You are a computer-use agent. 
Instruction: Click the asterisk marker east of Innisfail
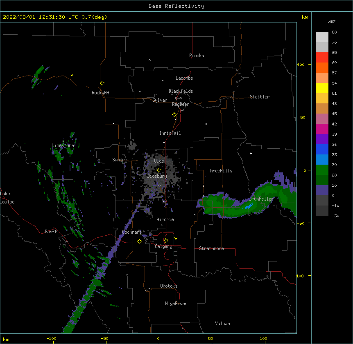coord(206,124)
